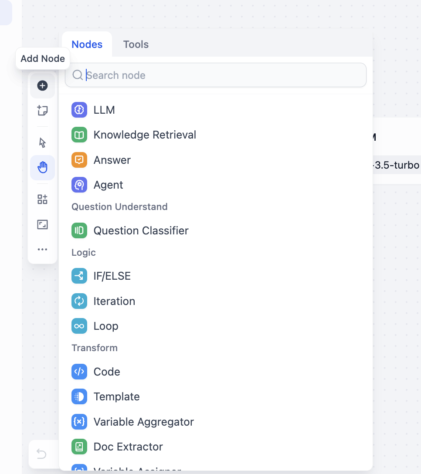The height and width of the screenshot is (474, 421).
Task: Add the Agent node
Action: [108, 185]
